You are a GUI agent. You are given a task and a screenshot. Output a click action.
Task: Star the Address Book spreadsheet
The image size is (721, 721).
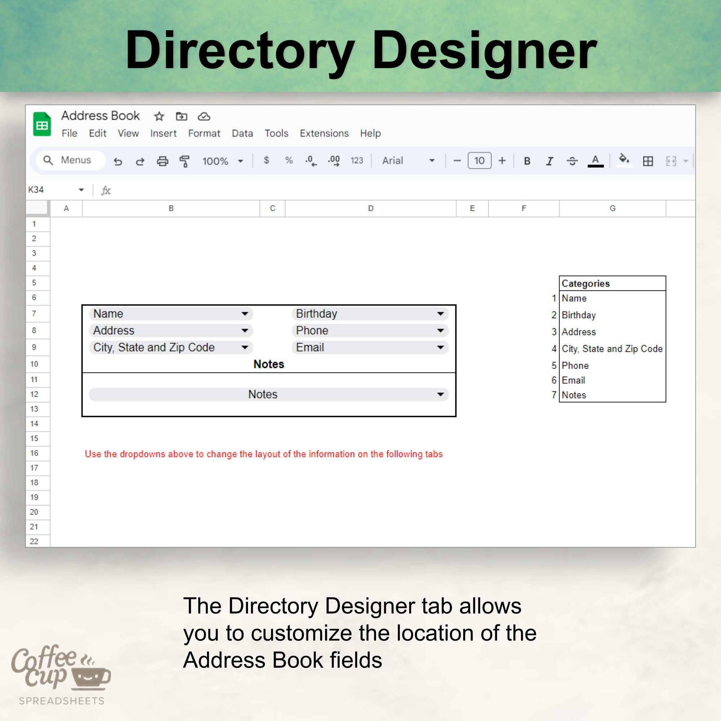[x=159, y=116]
